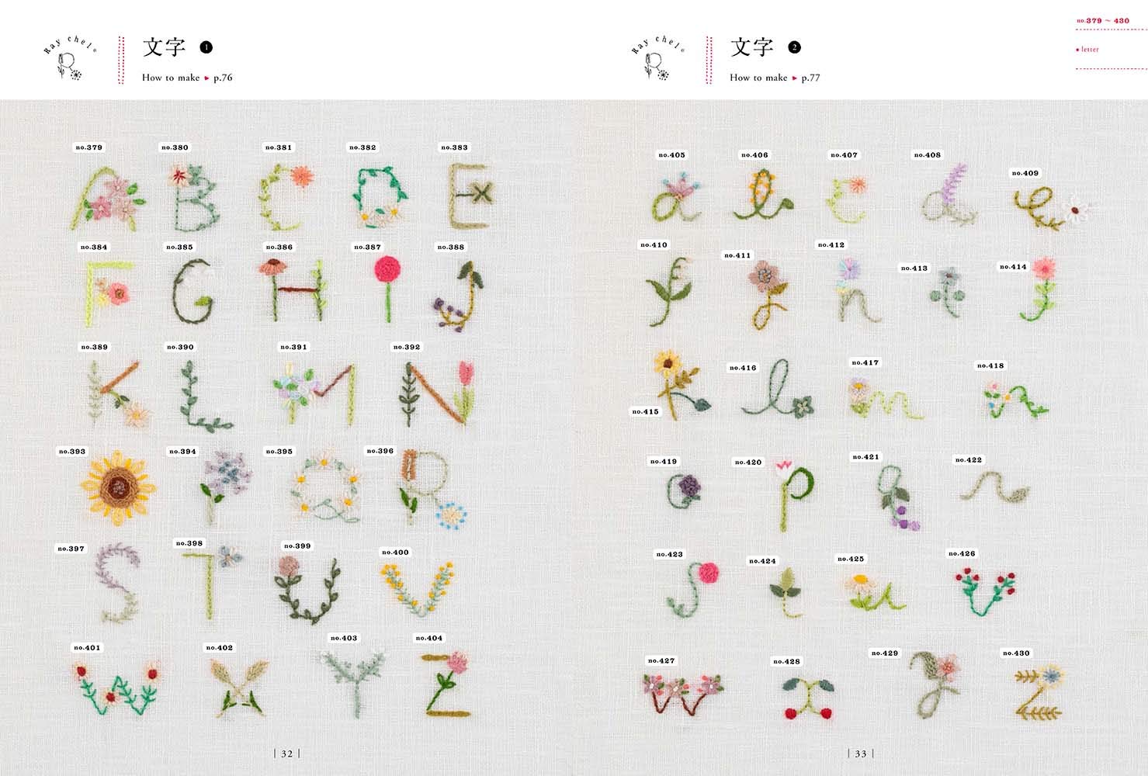Image resolution: width=1148 pixels, height=776 pixels.
Task: Click the black circled number 2 badge
Action: [794, 48]
